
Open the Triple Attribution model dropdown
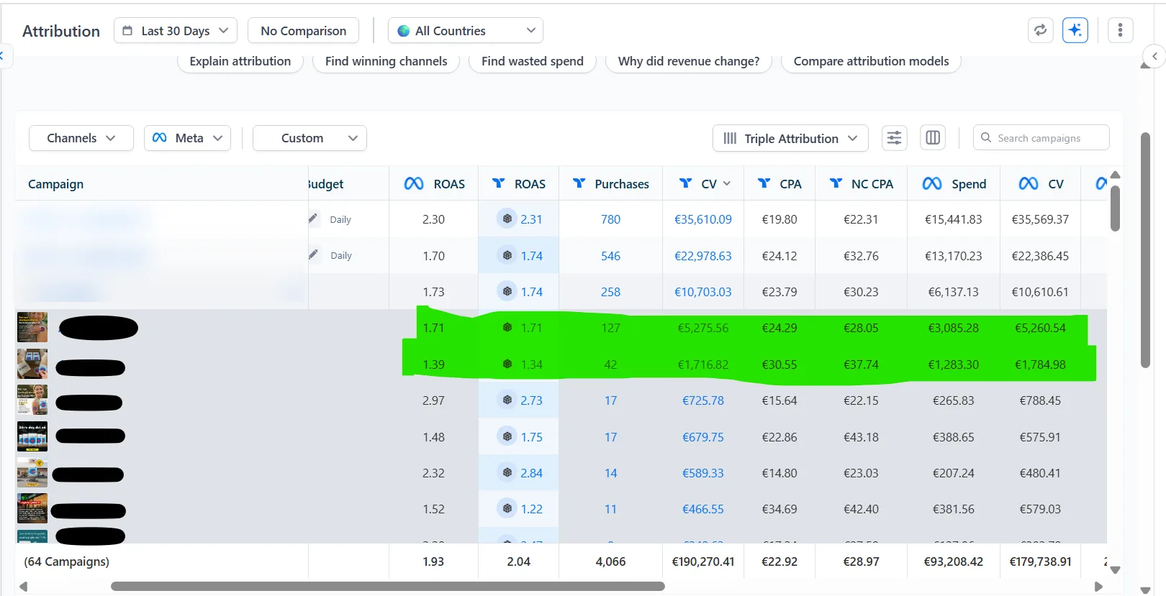click(x=790, y=138)
